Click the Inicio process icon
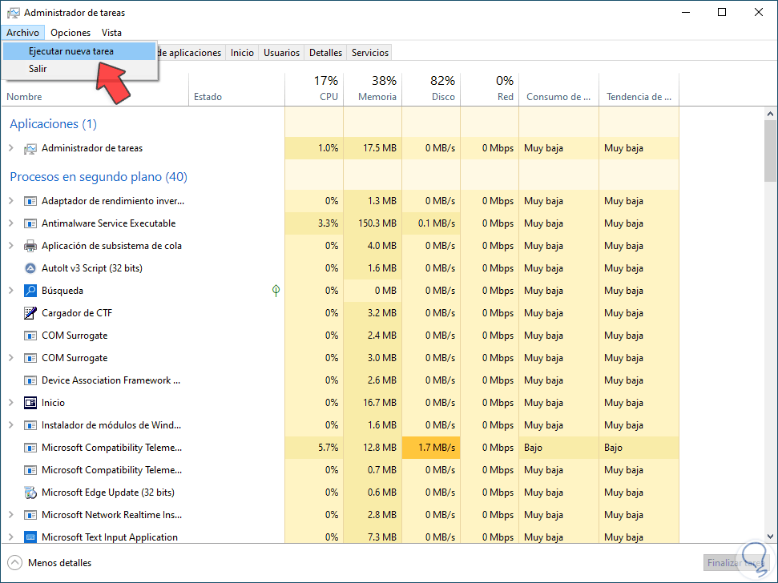The image size is (778, 583). pyautogui.click(x=30, y=403)
